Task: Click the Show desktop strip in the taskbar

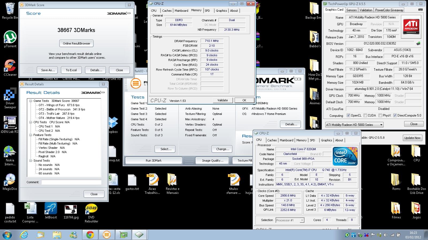Action: [426, 235]
